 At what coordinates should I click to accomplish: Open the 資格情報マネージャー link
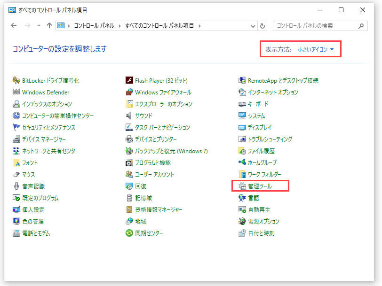(x=159, y=209)
